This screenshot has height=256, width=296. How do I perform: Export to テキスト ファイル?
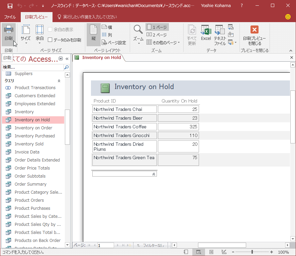pyautogui.click(x=220, y=35)
